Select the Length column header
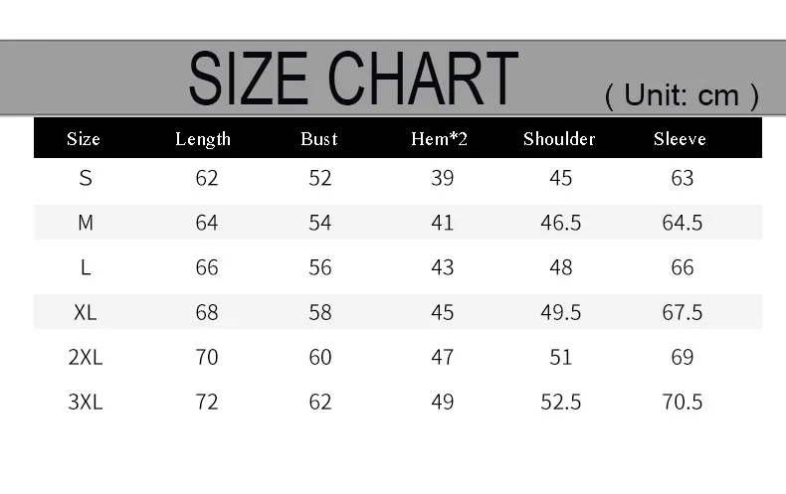The width and height of the screenshot is (786, 494). 203,139
